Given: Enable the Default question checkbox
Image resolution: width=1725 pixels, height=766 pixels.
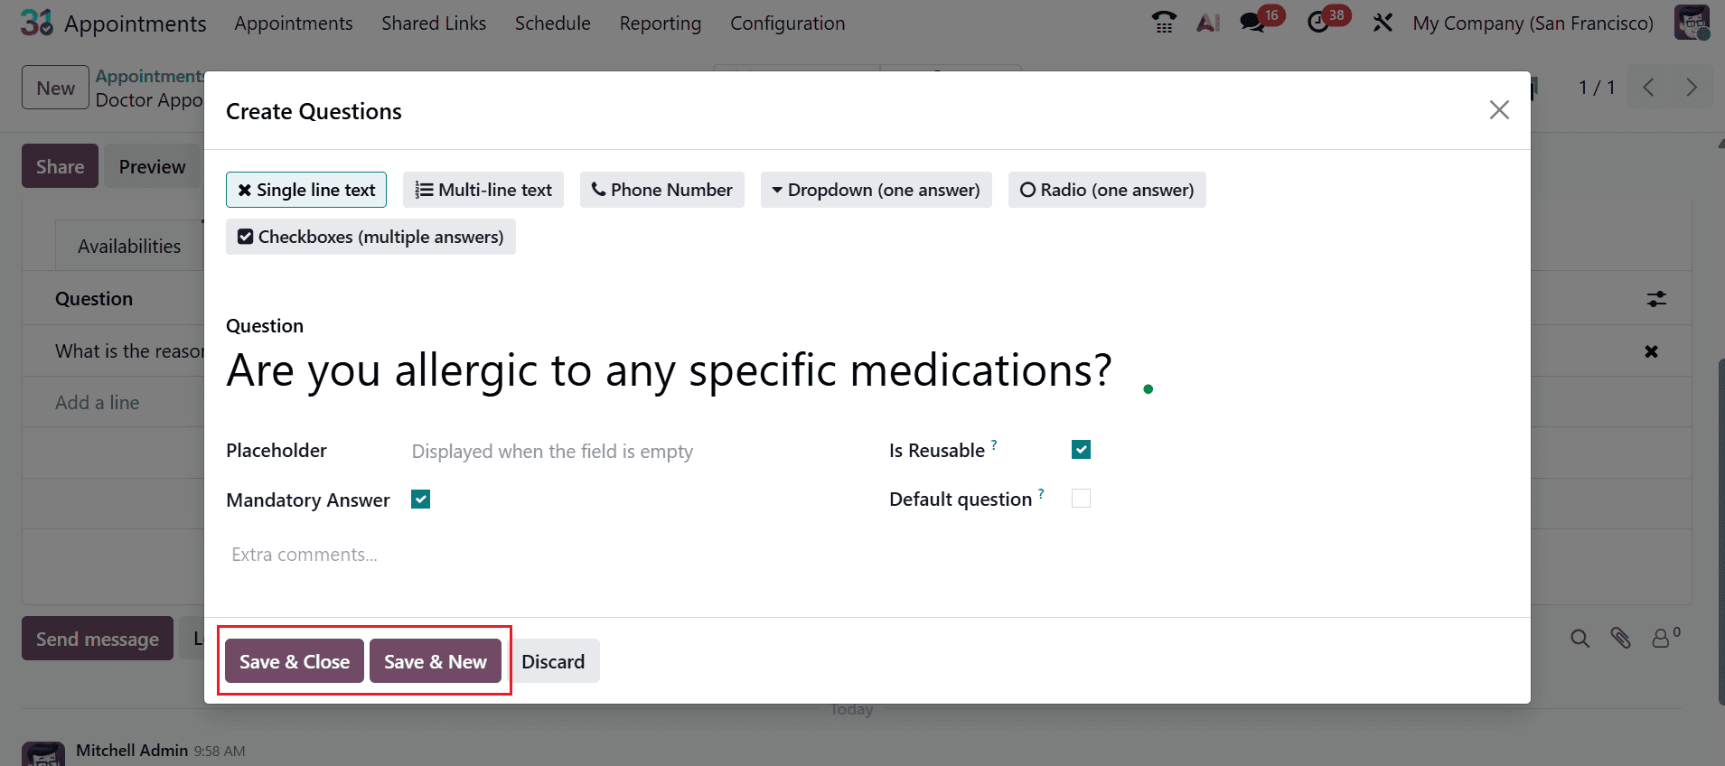Looking at the screenshot, I should (x=1081, y=498).
